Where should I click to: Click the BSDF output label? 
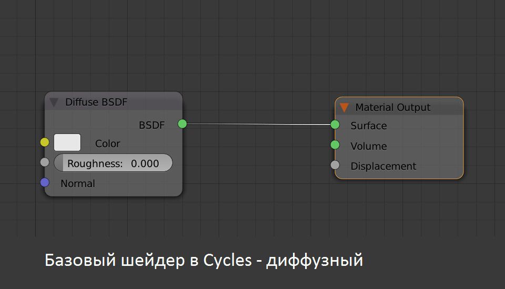point(151,125)
